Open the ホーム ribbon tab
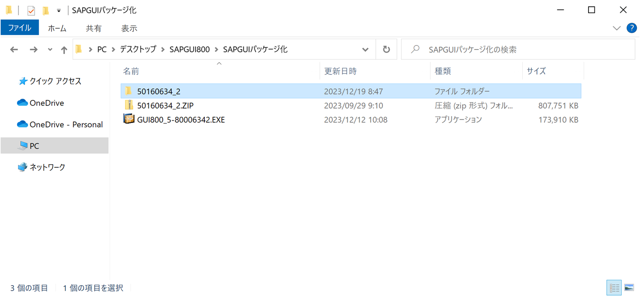The image size is (640, 296). tap(57, 28)
